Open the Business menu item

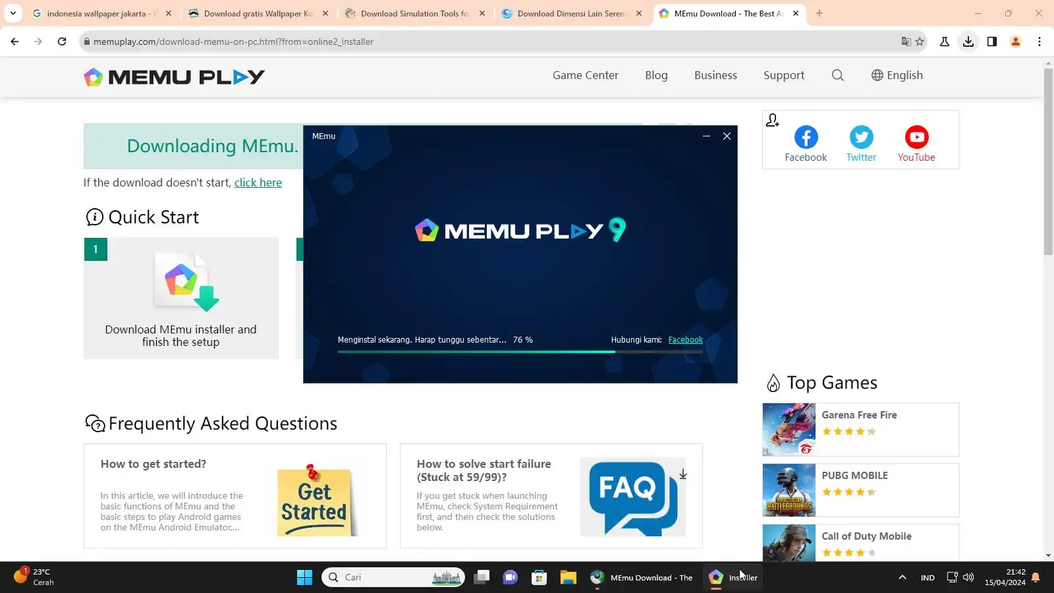tap(715, 75)
